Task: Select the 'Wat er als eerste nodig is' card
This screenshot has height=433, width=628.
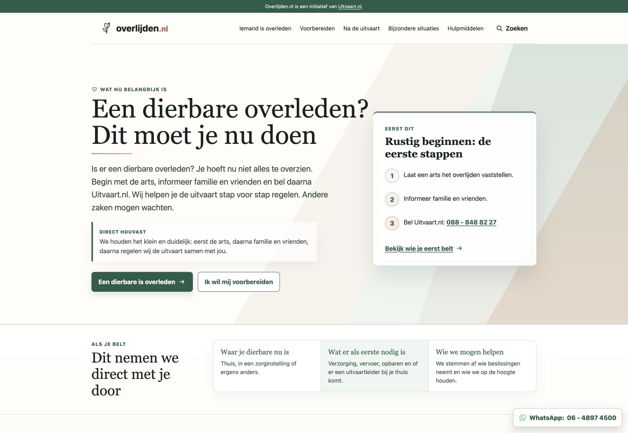Action: point(375,366)
